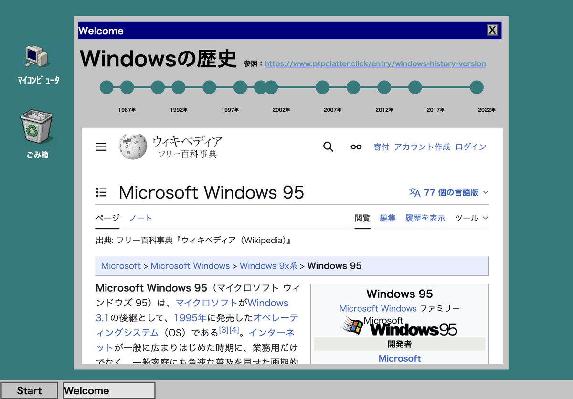
Task: Follow the 1995年 link in the article
Action: [x=190, y=318]
